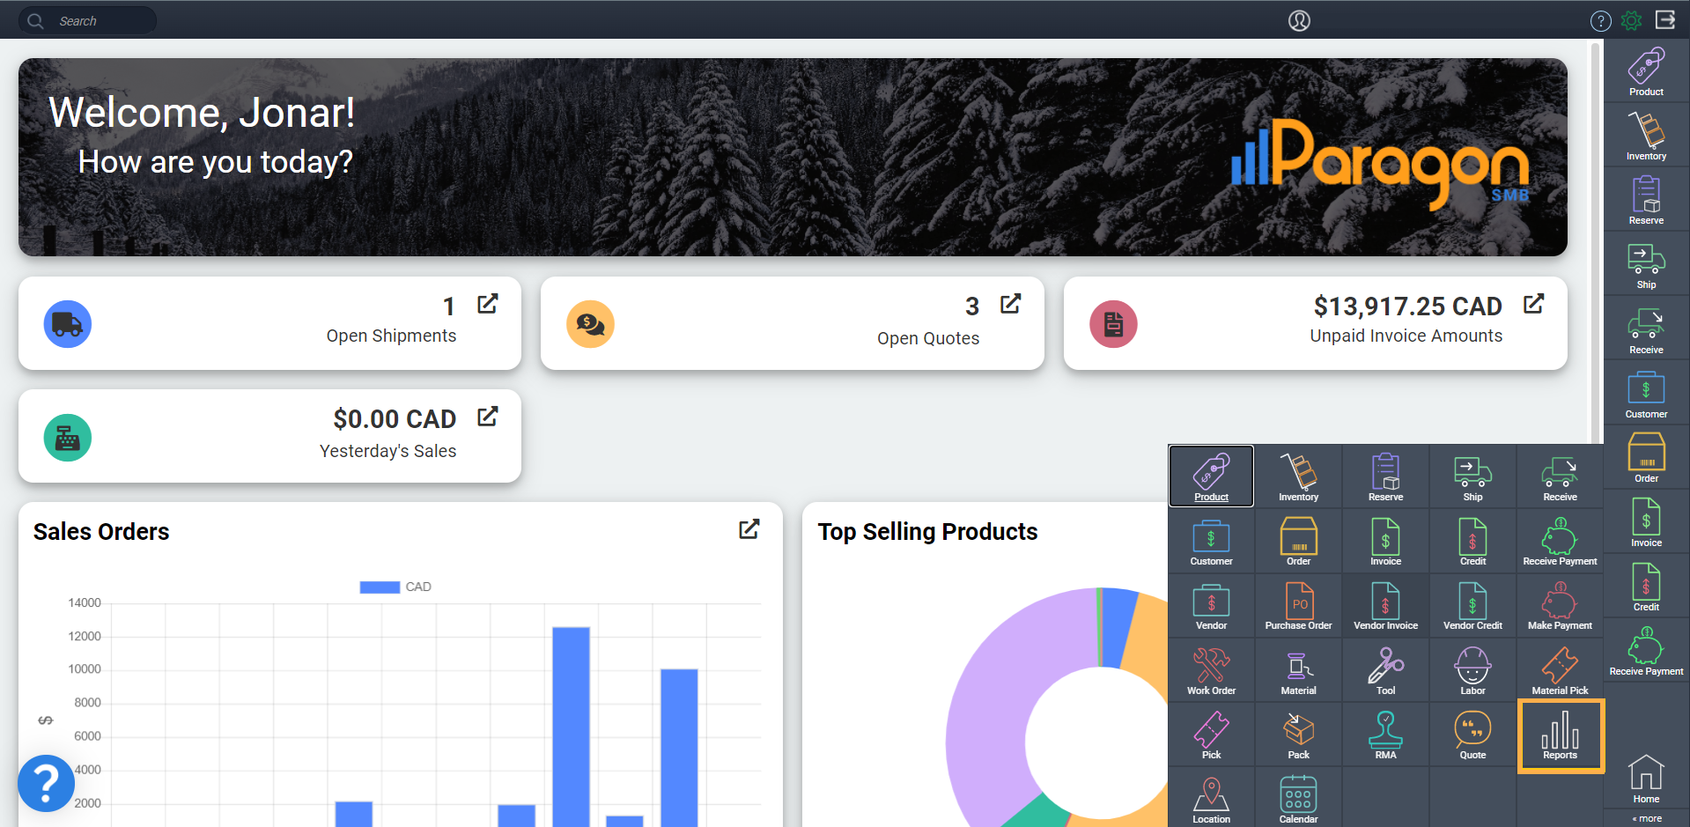Go to Home in the right sidebar
The width and height of the screenshot is (1690, 827).
coord(1646,779)
